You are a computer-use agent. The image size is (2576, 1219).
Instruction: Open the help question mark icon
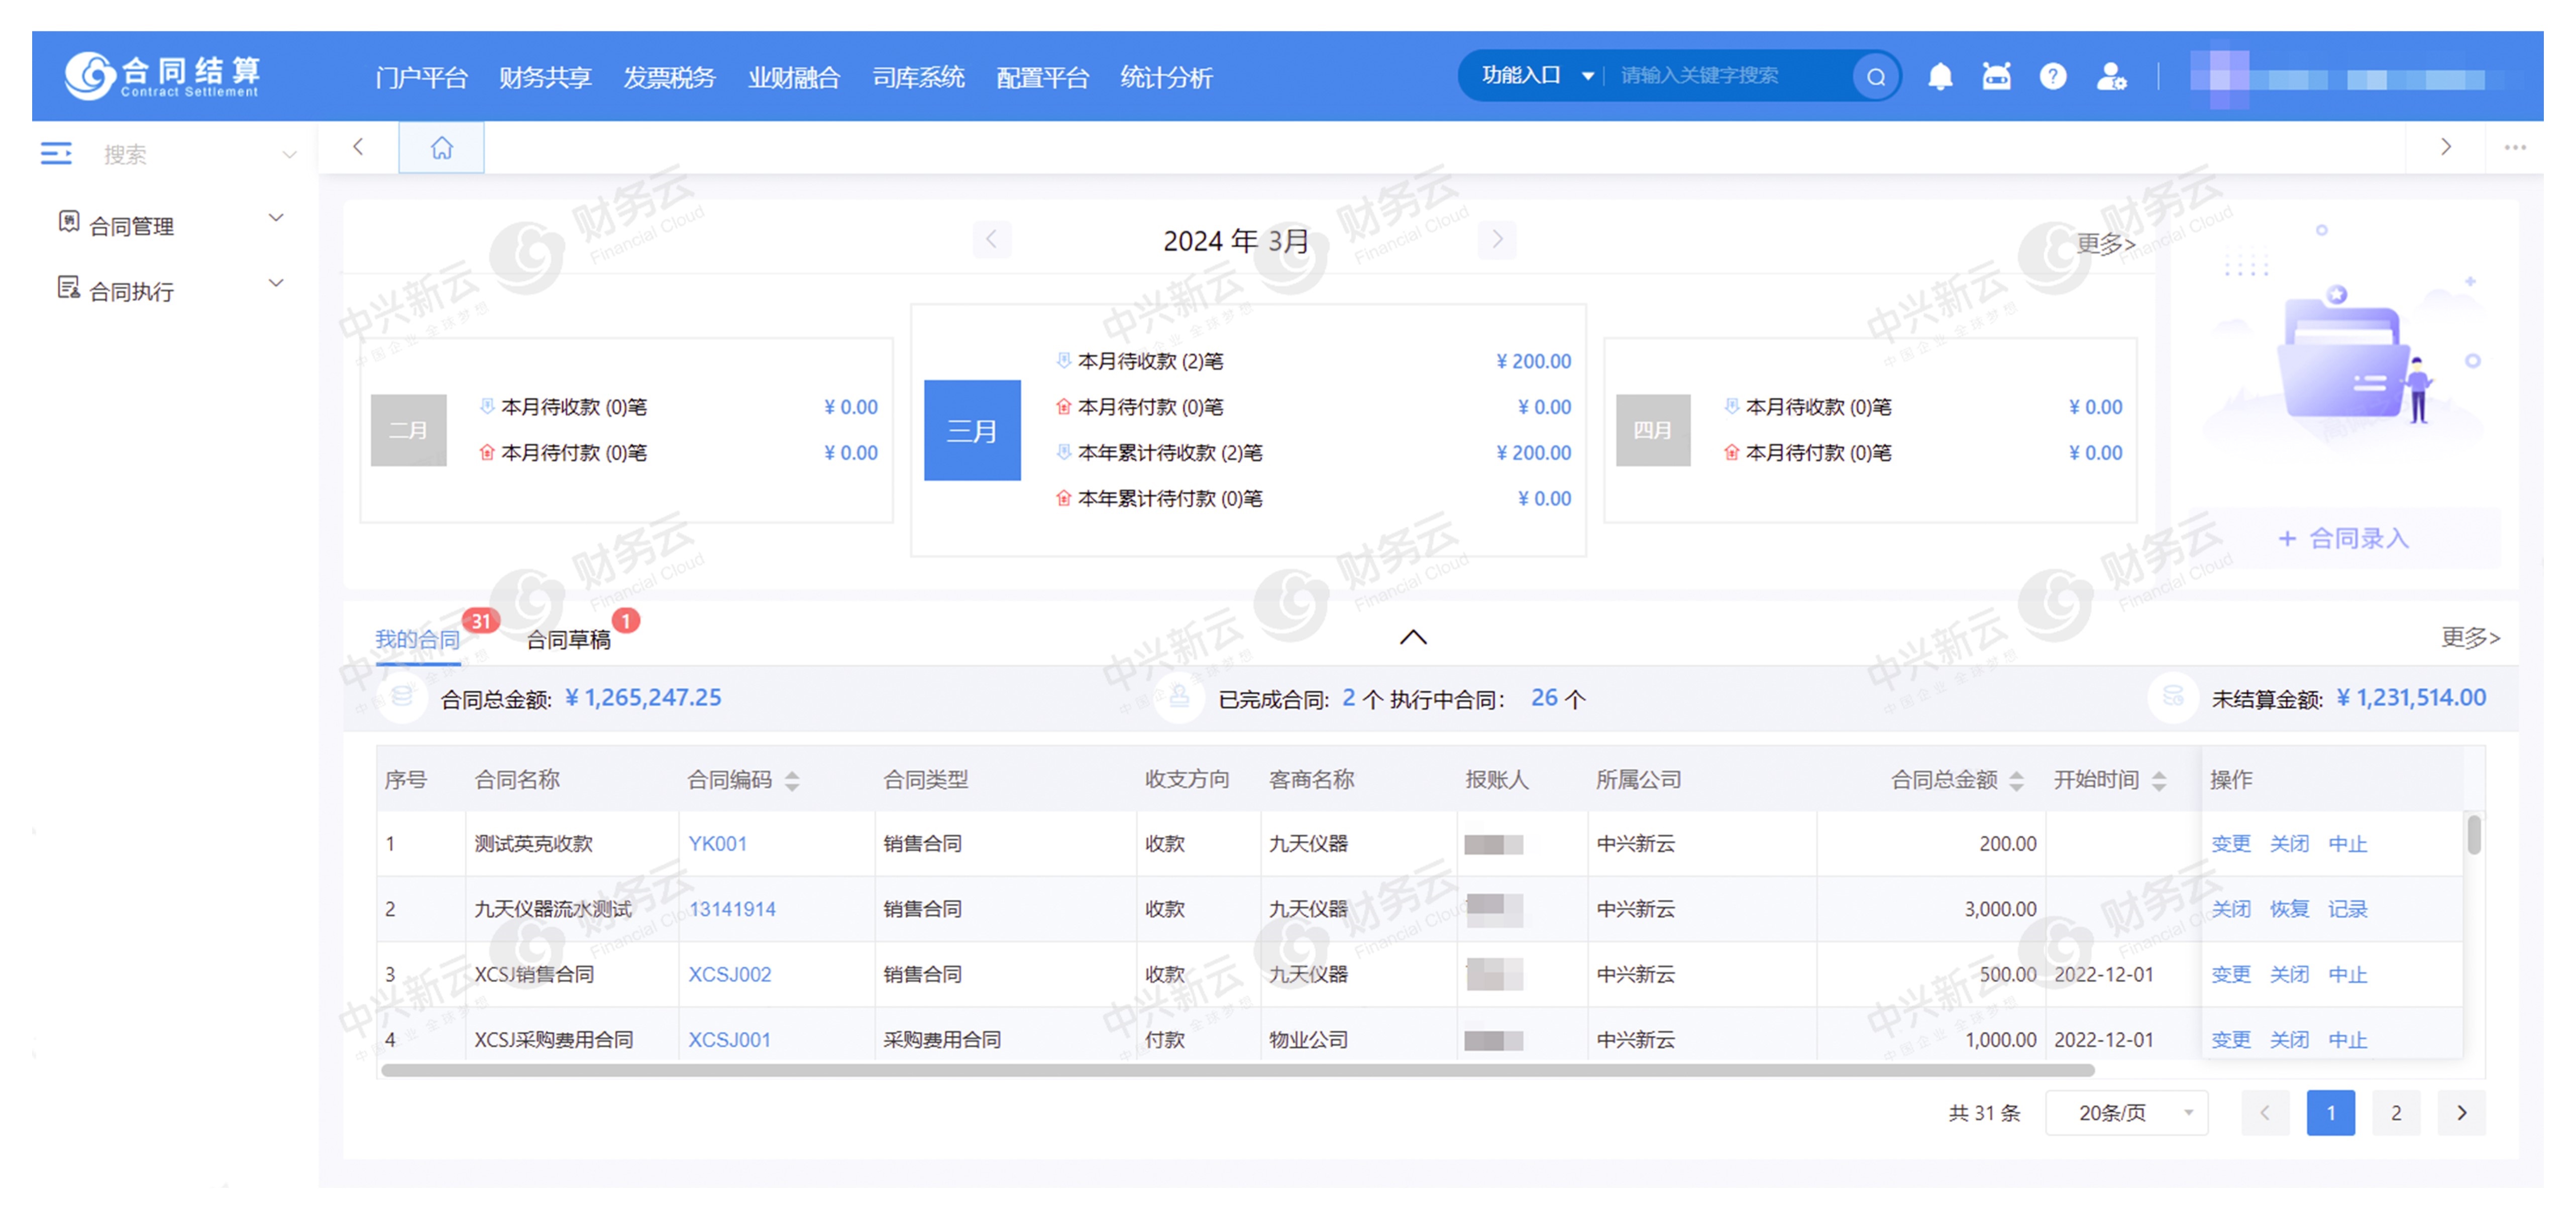coord(2053,77)
